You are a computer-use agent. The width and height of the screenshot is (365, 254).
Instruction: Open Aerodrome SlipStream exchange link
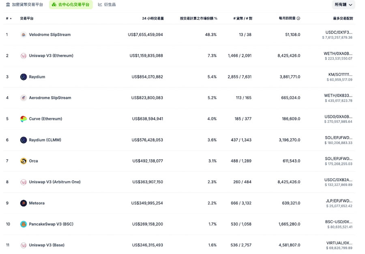click(x=50, y=98)
